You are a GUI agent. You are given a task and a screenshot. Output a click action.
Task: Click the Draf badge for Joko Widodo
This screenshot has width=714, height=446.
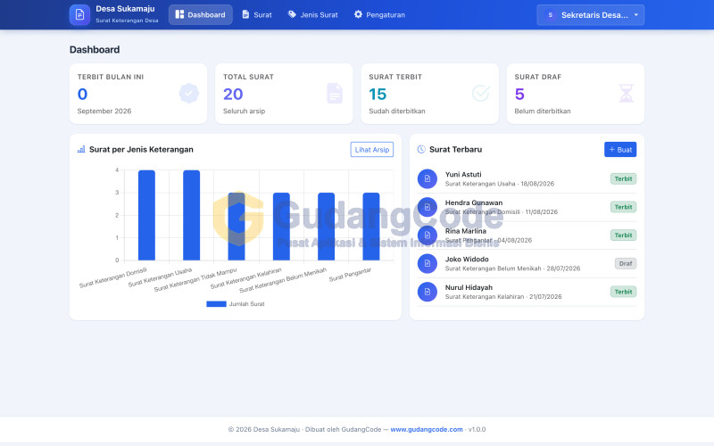pyautogui.click(x=626, y=263)
